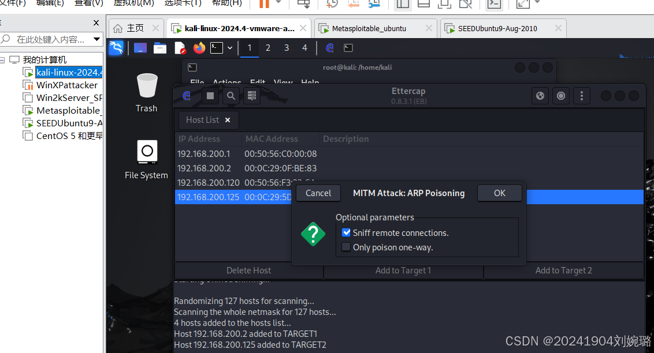Open the Ettercap hosts list icon
This screenshot has height=353, width=654.
click(251, 96)
